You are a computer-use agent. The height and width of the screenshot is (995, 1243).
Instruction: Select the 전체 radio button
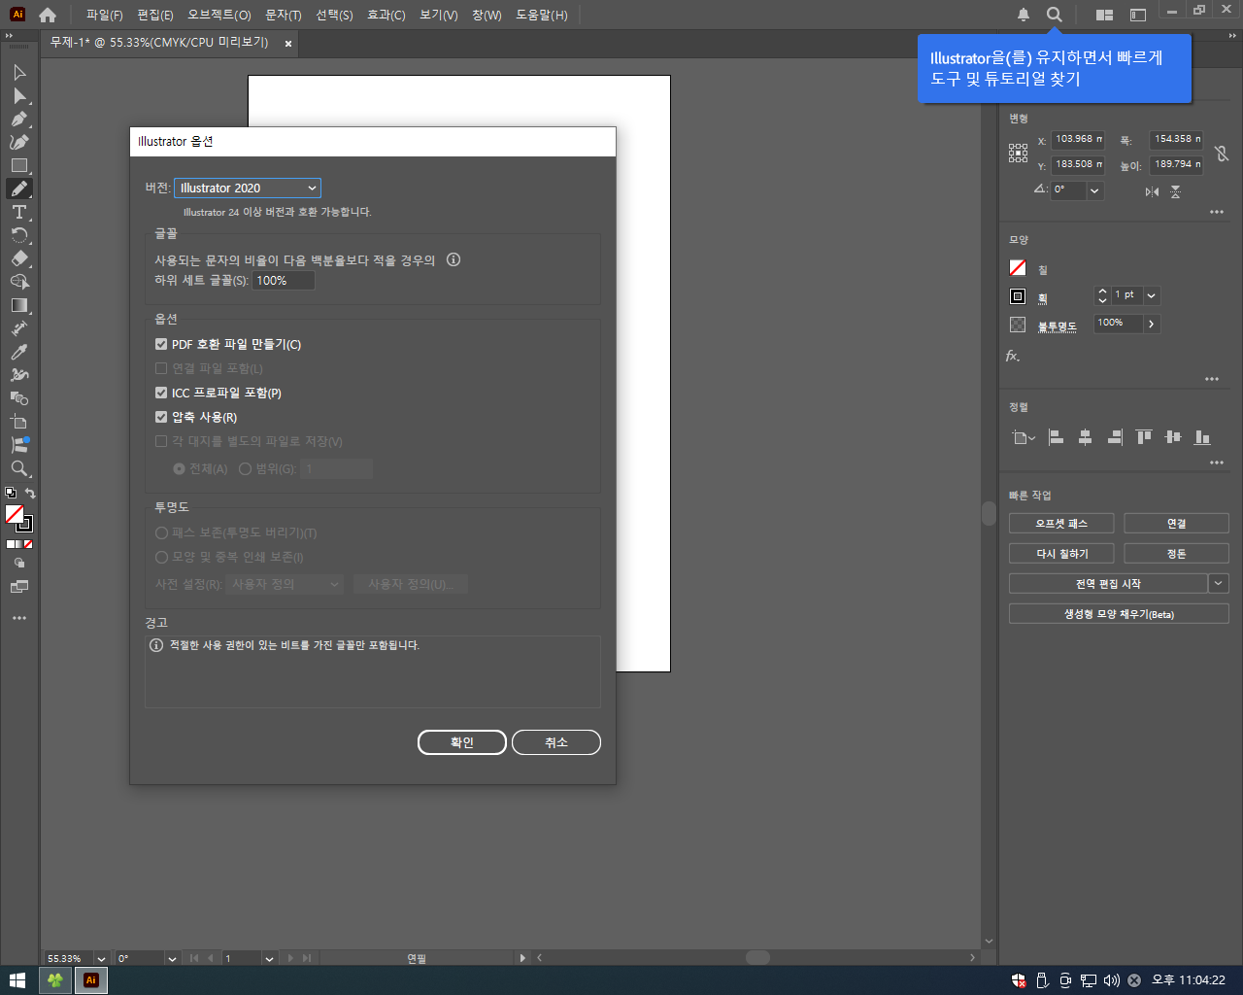[179, 468]
